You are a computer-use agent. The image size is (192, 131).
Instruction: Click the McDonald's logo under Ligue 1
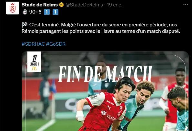(34, 69)
